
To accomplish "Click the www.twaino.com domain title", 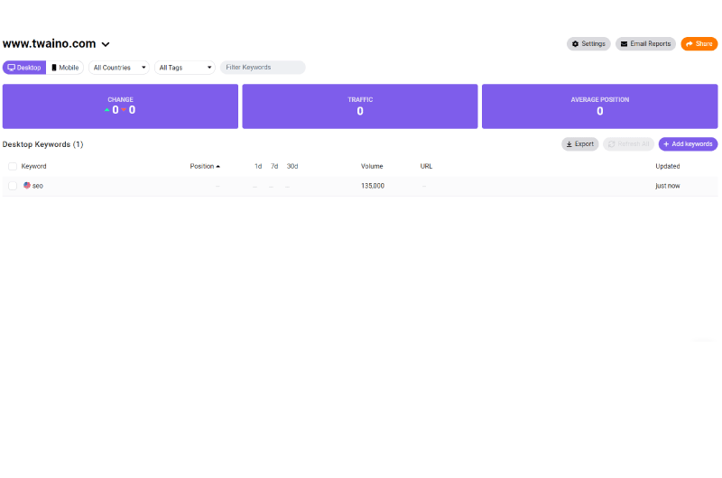I will tap(50, 43).
